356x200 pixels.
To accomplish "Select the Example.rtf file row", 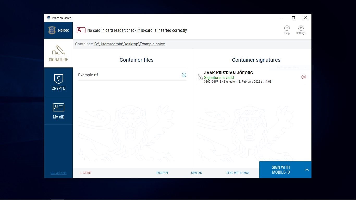I will click(x=132, y=75).
